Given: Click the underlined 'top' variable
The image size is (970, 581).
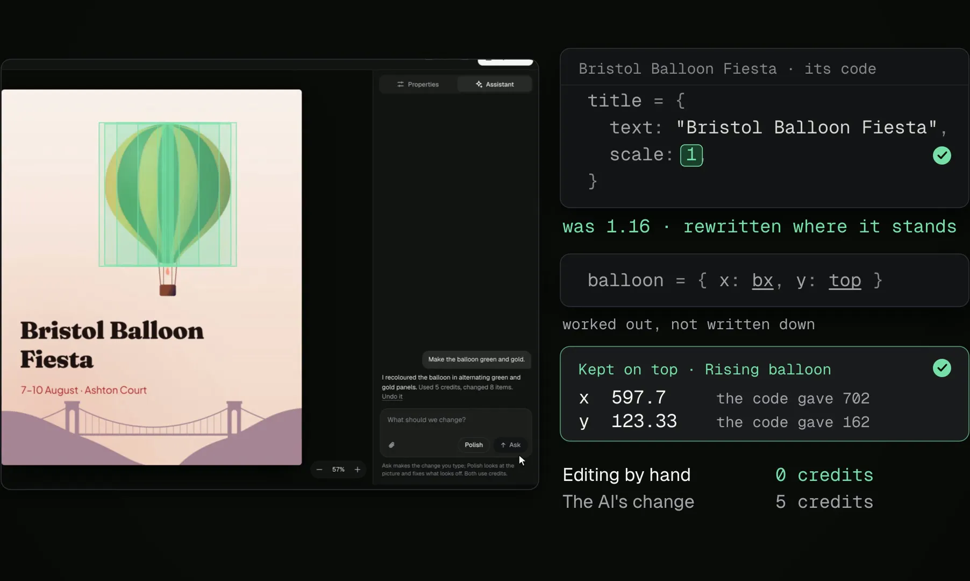Looking at the screenshot, I should coord(845,281).
